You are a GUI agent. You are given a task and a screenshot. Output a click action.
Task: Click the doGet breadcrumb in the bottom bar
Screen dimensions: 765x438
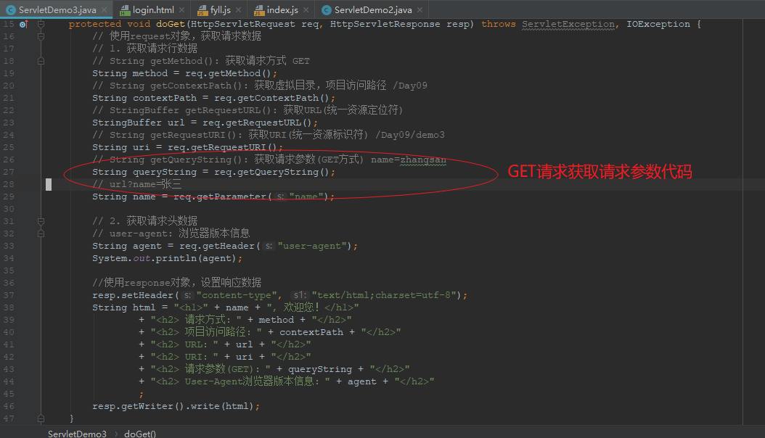coord(140,434)
